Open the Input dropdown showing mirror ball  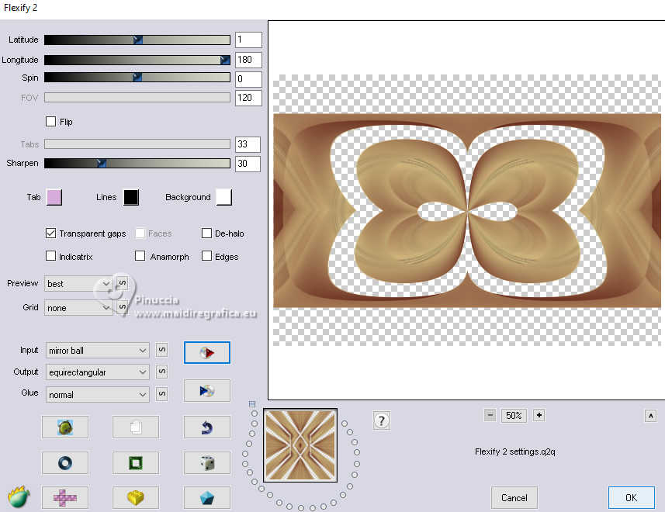(x=97, y=351)
